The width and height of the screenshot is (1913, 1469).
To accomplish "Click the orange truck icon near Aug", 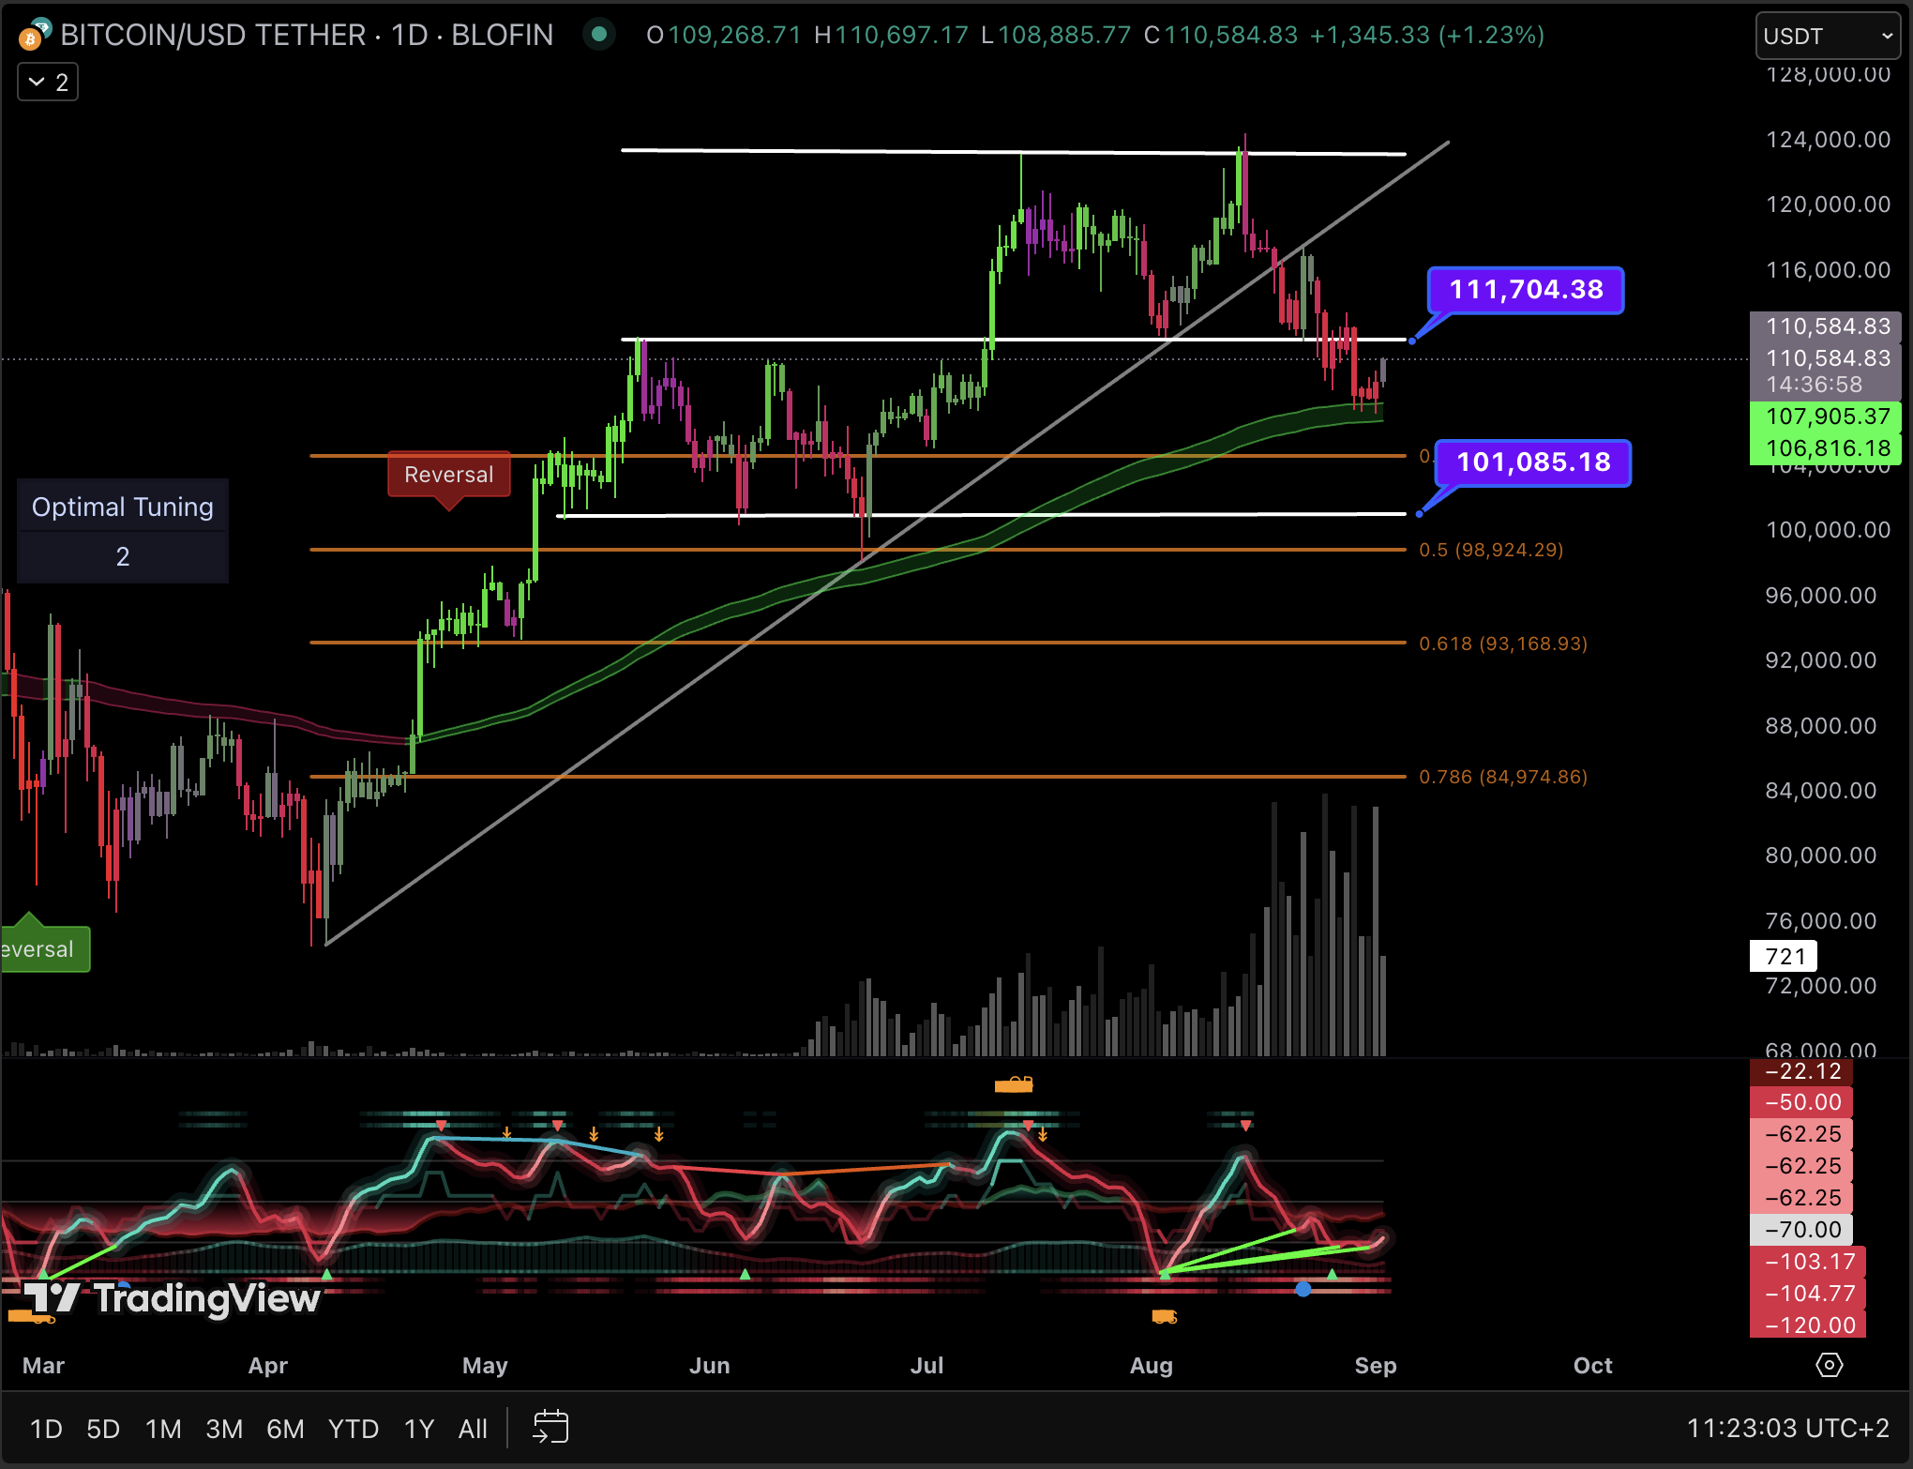I will [1164, 1317].
